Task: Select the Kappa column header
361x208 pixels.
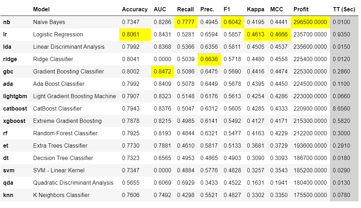Action: tap(255, 10)
